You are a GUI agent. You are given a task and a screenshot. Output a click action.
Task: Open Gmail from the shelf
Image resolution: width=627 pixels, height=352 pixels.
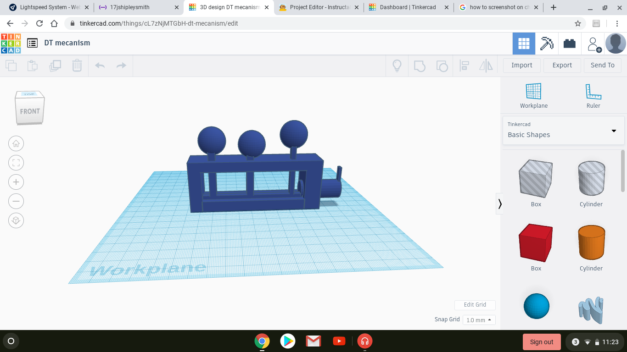tap(313, 341)
